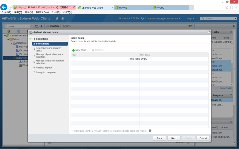
Task: Click the certificate error shield icon
Action: coord(57,7)
